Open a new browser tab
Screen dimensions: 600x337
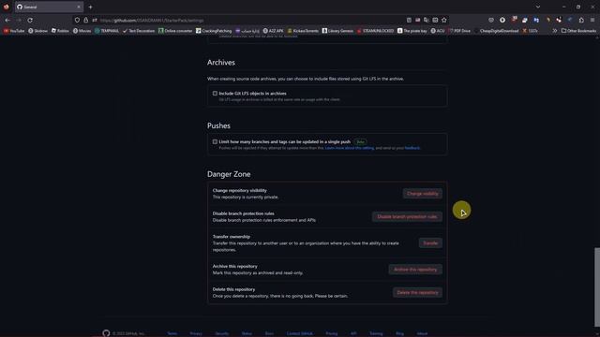coord(90,7)
